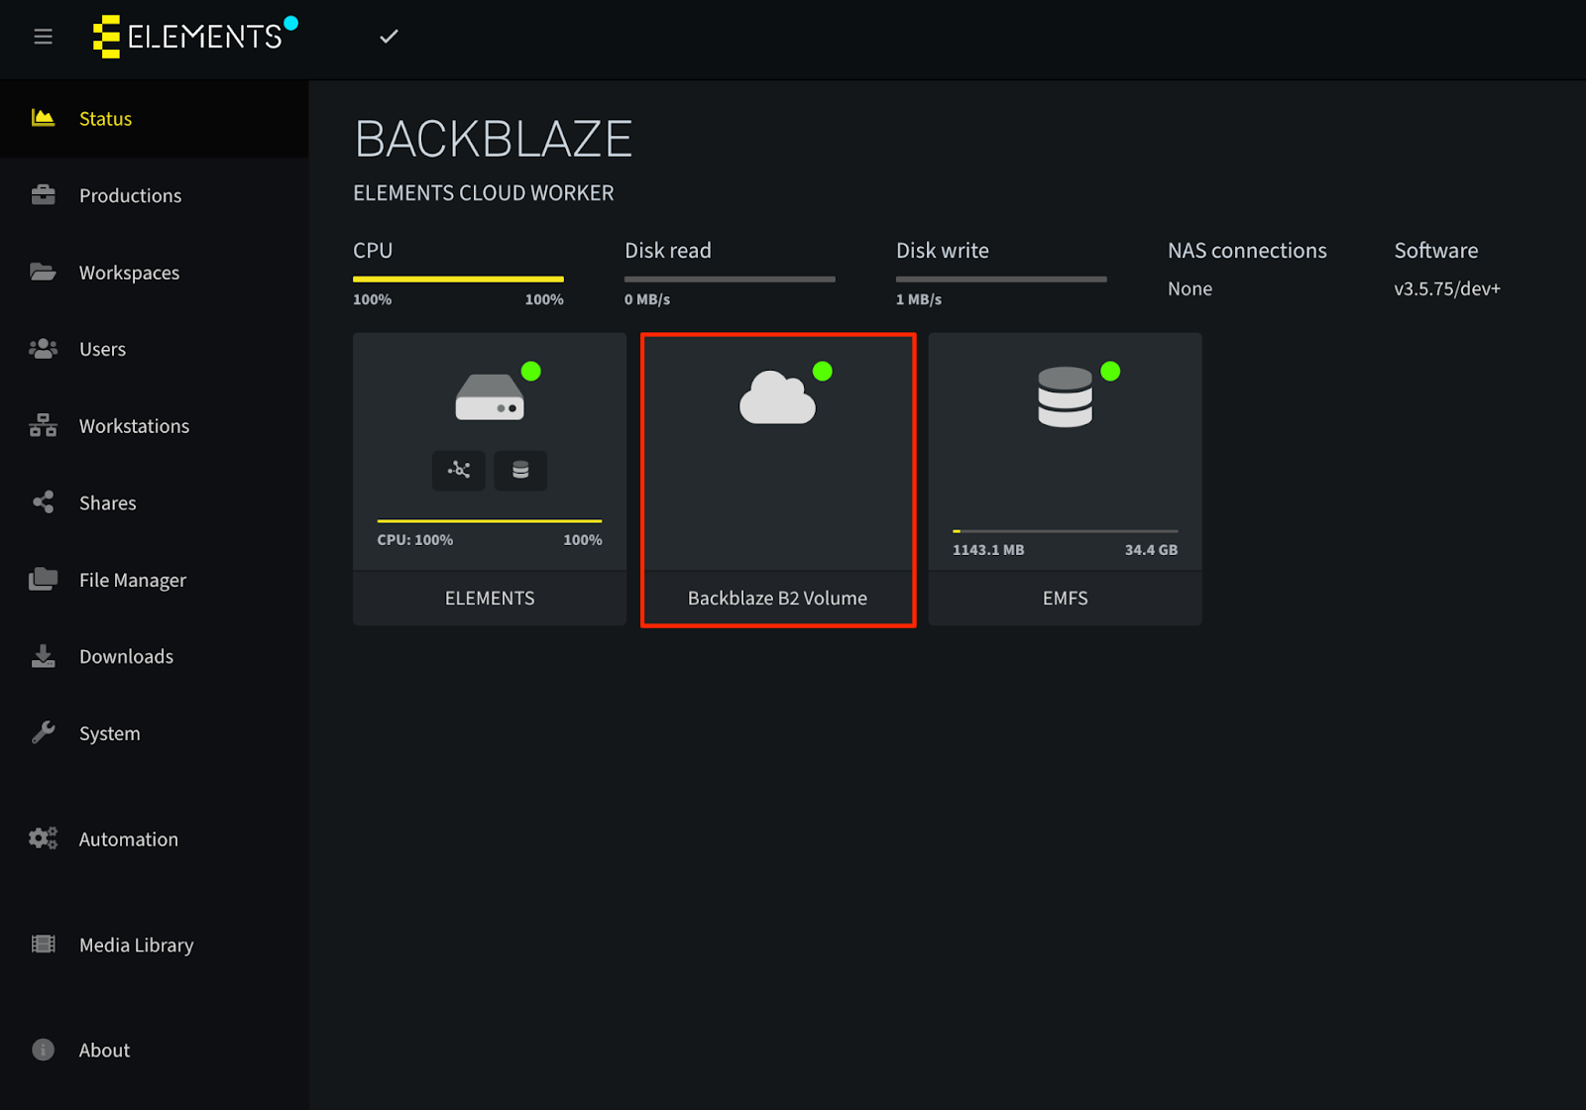The width and height of the screenshot is (1586, 1110).
Task: Click the 34.4 GB capacity value
Action: [1151, 550]
